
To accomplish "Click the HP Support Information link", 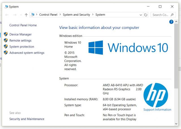I will point(157,110).
